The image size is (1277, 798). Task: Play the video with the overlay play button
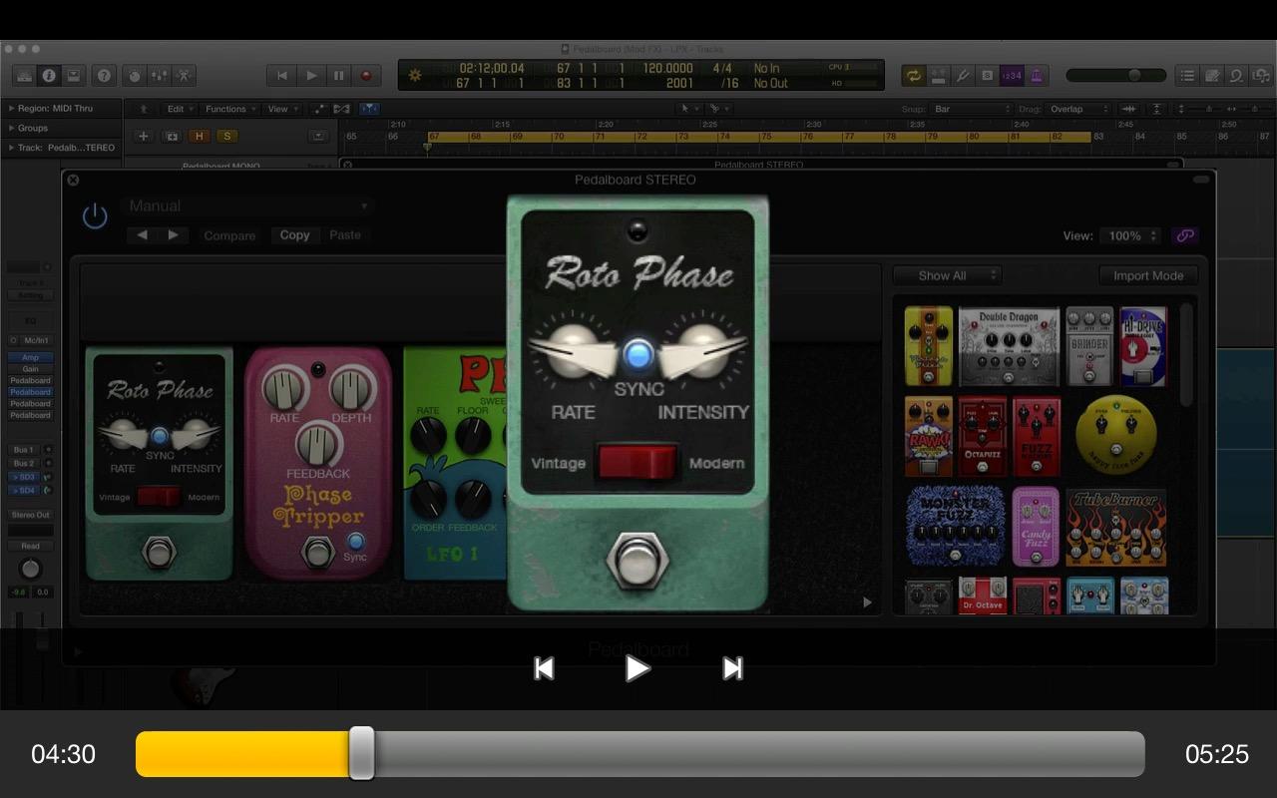[x=638, y=668]
